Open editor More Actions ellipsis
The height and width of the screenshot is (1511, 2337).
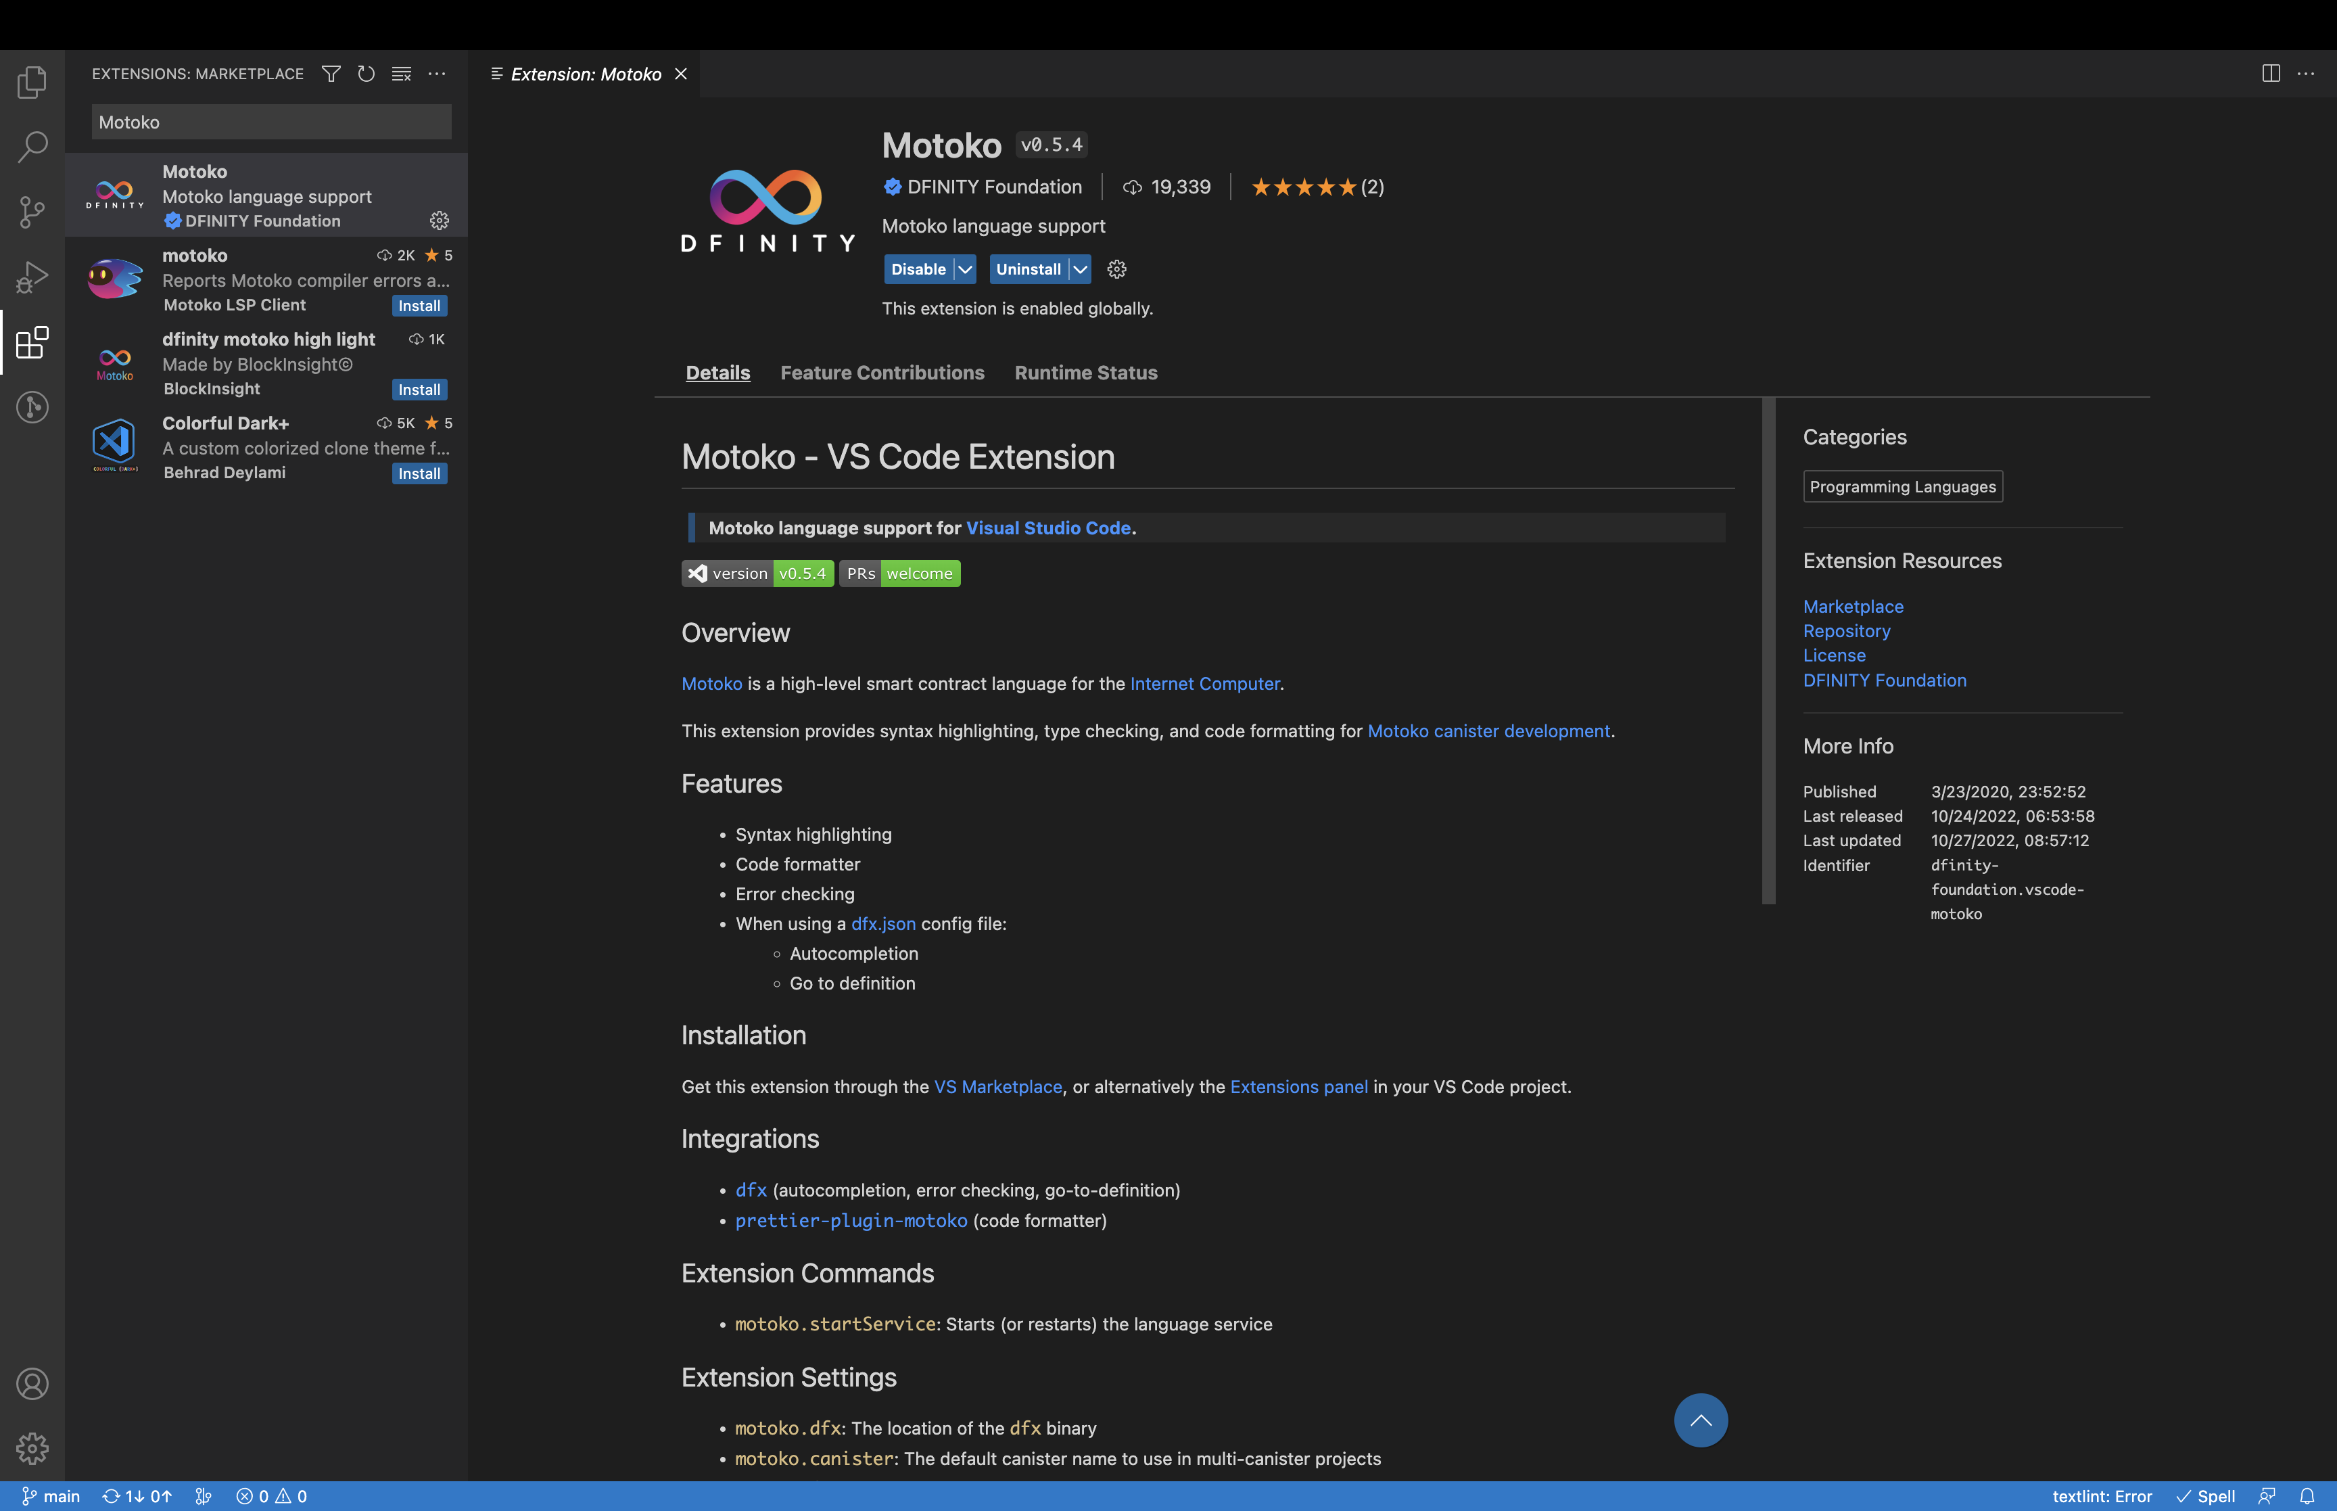(2306, 74)
